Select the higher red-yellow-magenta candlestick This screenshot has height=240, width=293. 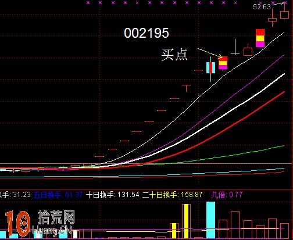pos(260,38)
